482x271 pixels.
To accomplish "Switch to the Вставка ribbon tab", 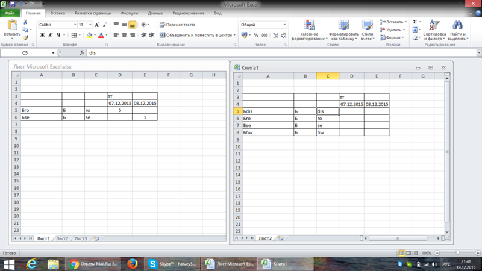I will tap(57, 13).
